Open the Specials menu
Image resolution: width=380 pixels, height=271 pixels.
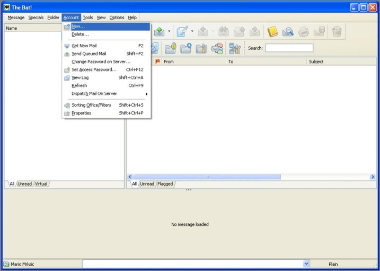coord(36,18)
